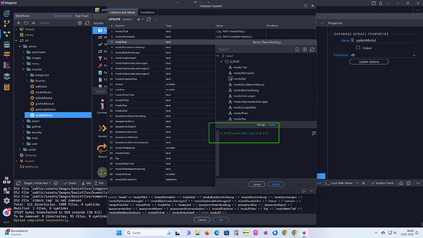Open the settings gear in left sidebar

(7, 201)
